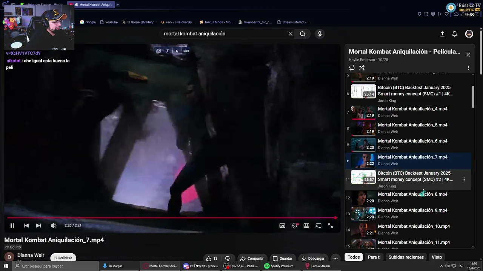
Task: Open the Stream Interact bookmark
Action: 293,22
